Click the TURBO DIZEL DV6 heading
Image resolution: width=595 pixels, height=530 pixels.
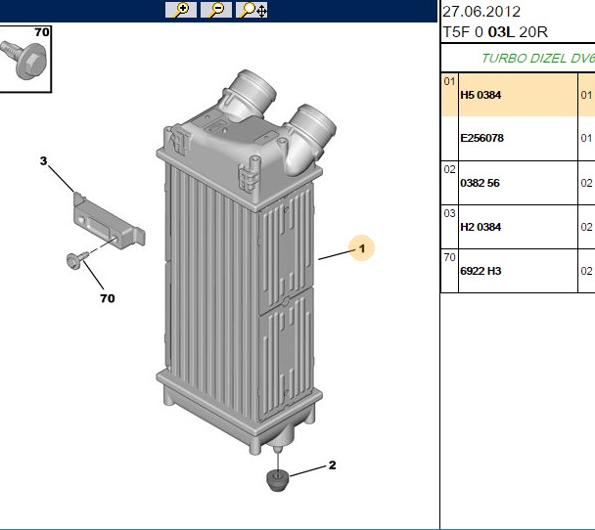coord(537,59)
